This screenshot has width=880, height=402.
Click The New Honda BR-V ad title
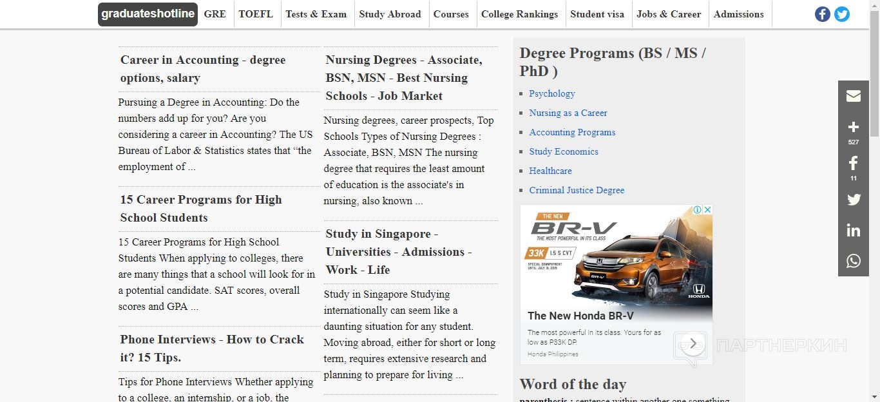point(580,316)
